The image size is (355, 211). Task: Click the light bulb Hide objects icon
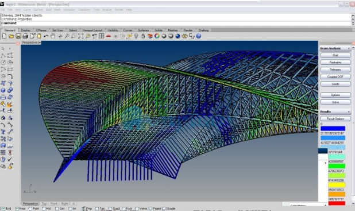tap(136, 36)
